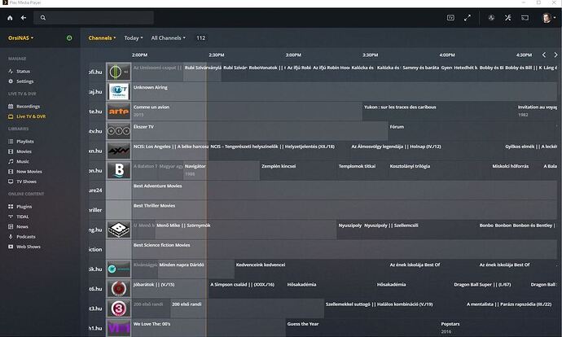The height and width of the screenshot is (337, 562).
Task: Open the Movies library
Action: pyautogui.click(x=24, y=151)
